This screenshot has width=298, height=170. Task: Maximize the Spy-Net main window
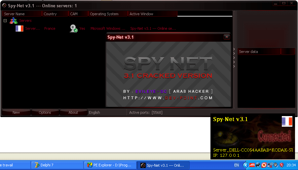pos(284,3)
